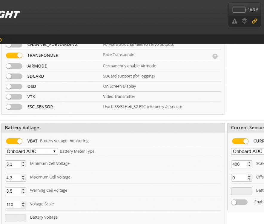The width and height of the screenshot is (264, 224).
Task: Open the Battery Meter Type dropdown
Action: (x=31, y=151)
